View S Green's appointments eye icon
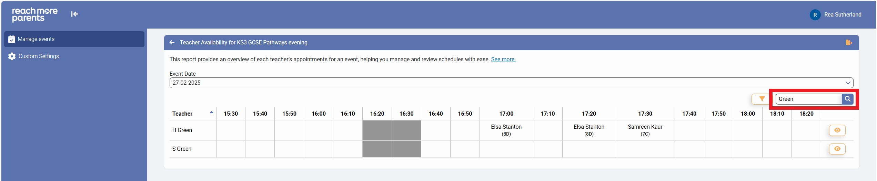The image size is (877, 181). pyautogui.click(x=837, y=149)
